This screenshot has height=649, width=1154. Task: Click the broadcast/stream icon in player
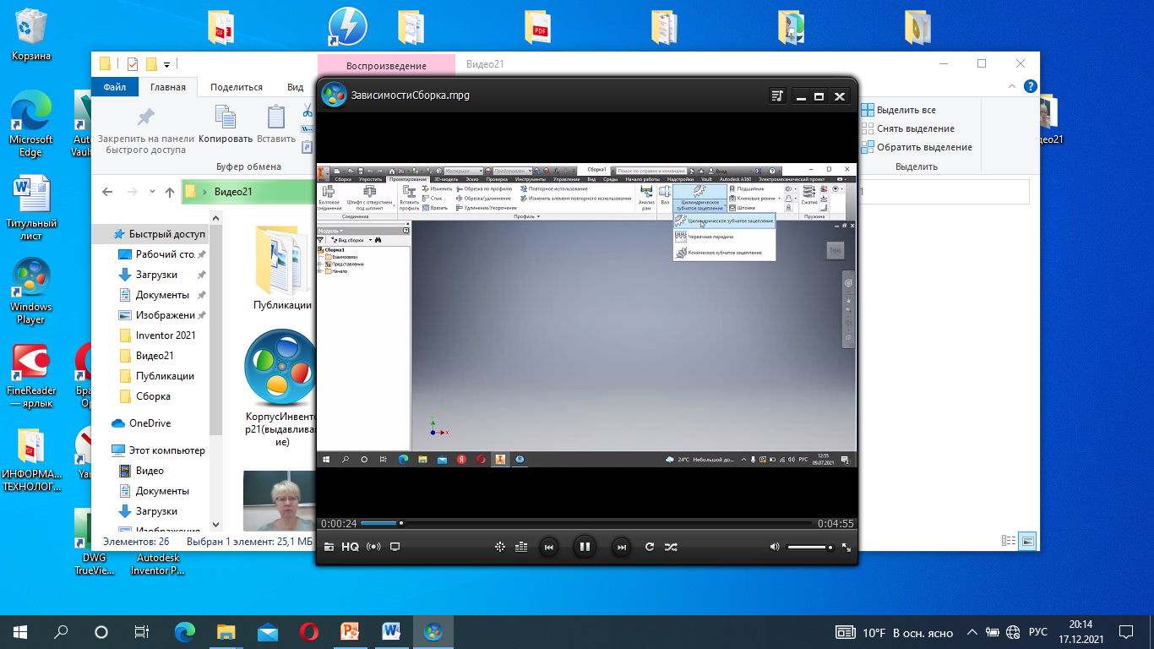[x=373, y=547]
